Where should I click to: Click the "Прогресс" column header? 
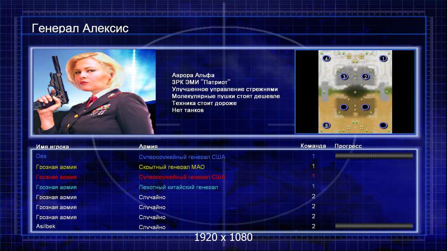point(348,146)
